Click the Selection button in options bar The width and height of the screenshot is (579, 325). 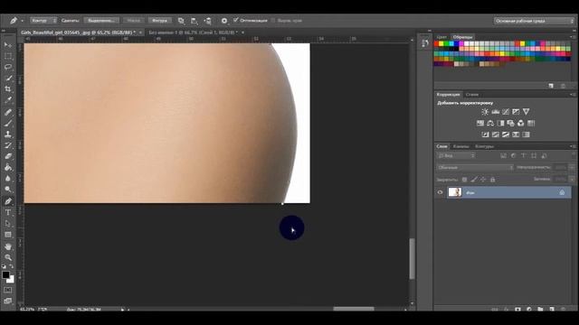(101, 20)
